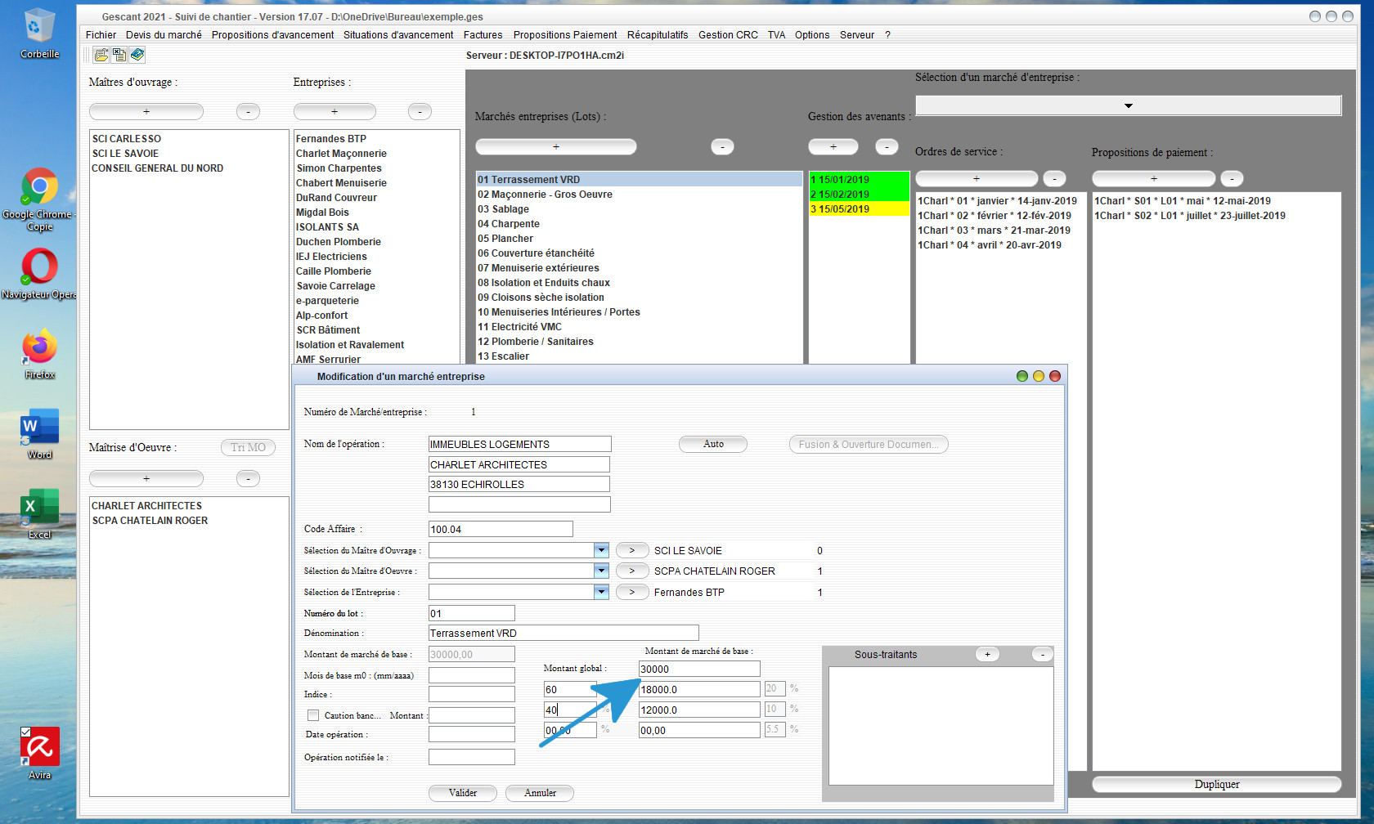This screenshot has width=1374, height=824.
Task: Open Excel desktop shortcut
Action: point(39,514)
